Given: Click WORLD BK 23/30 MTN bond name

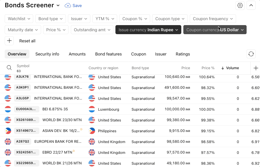Looking at the screenshot, I should point(62,120).
